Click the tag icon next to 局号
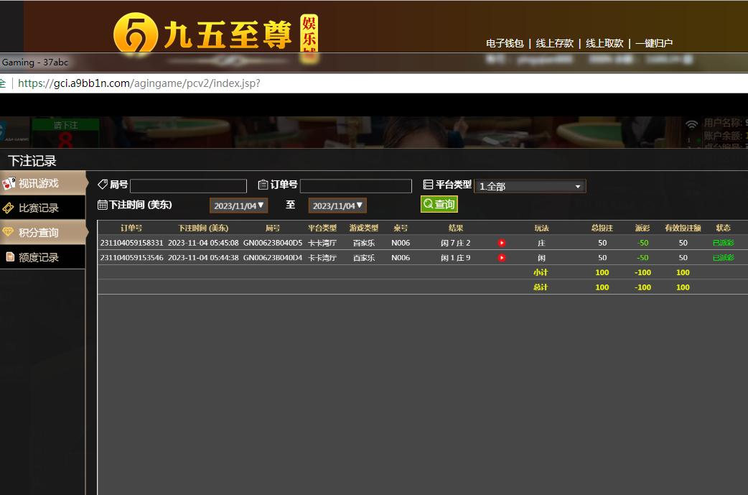 103,185
